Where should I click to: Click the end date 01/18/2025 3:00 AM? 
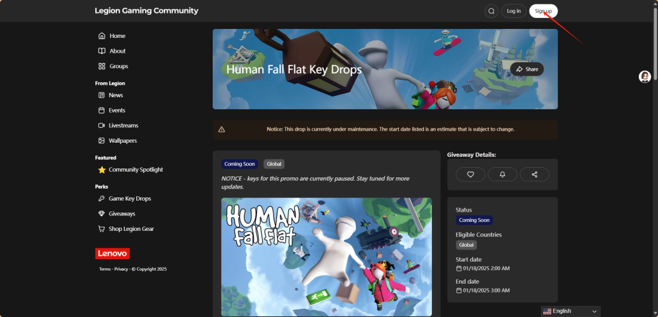click(483, 291)
